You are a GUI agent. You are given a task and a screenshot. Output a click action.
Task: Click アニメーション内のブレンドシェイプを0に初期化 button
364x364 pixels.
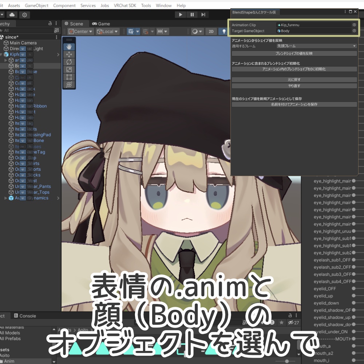coord(294,69)
